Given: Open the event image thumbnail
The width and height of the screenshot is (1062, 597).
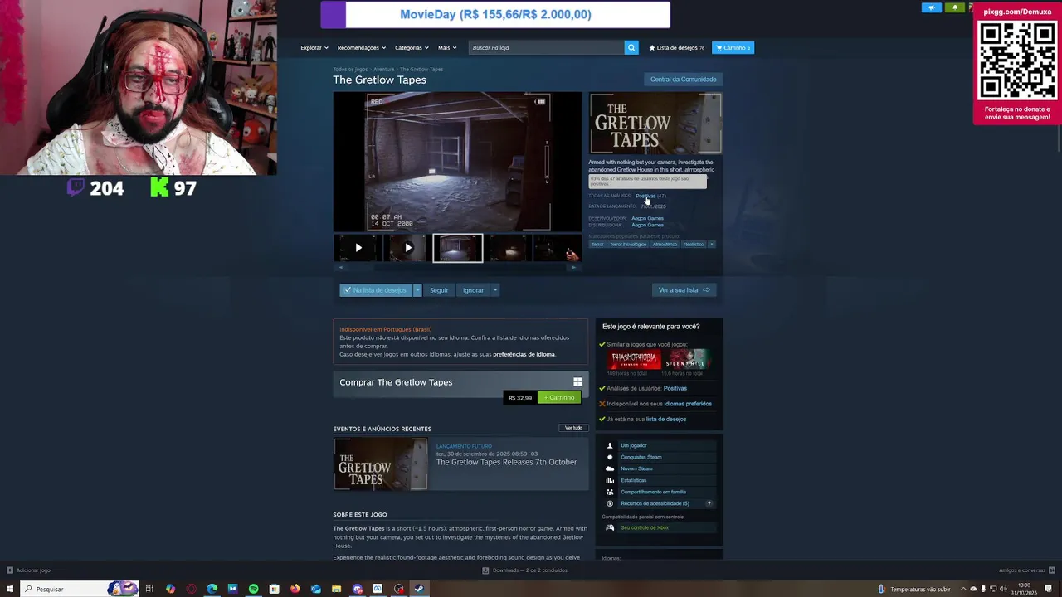Looking at the screenshot, I should tap(380, 464).
